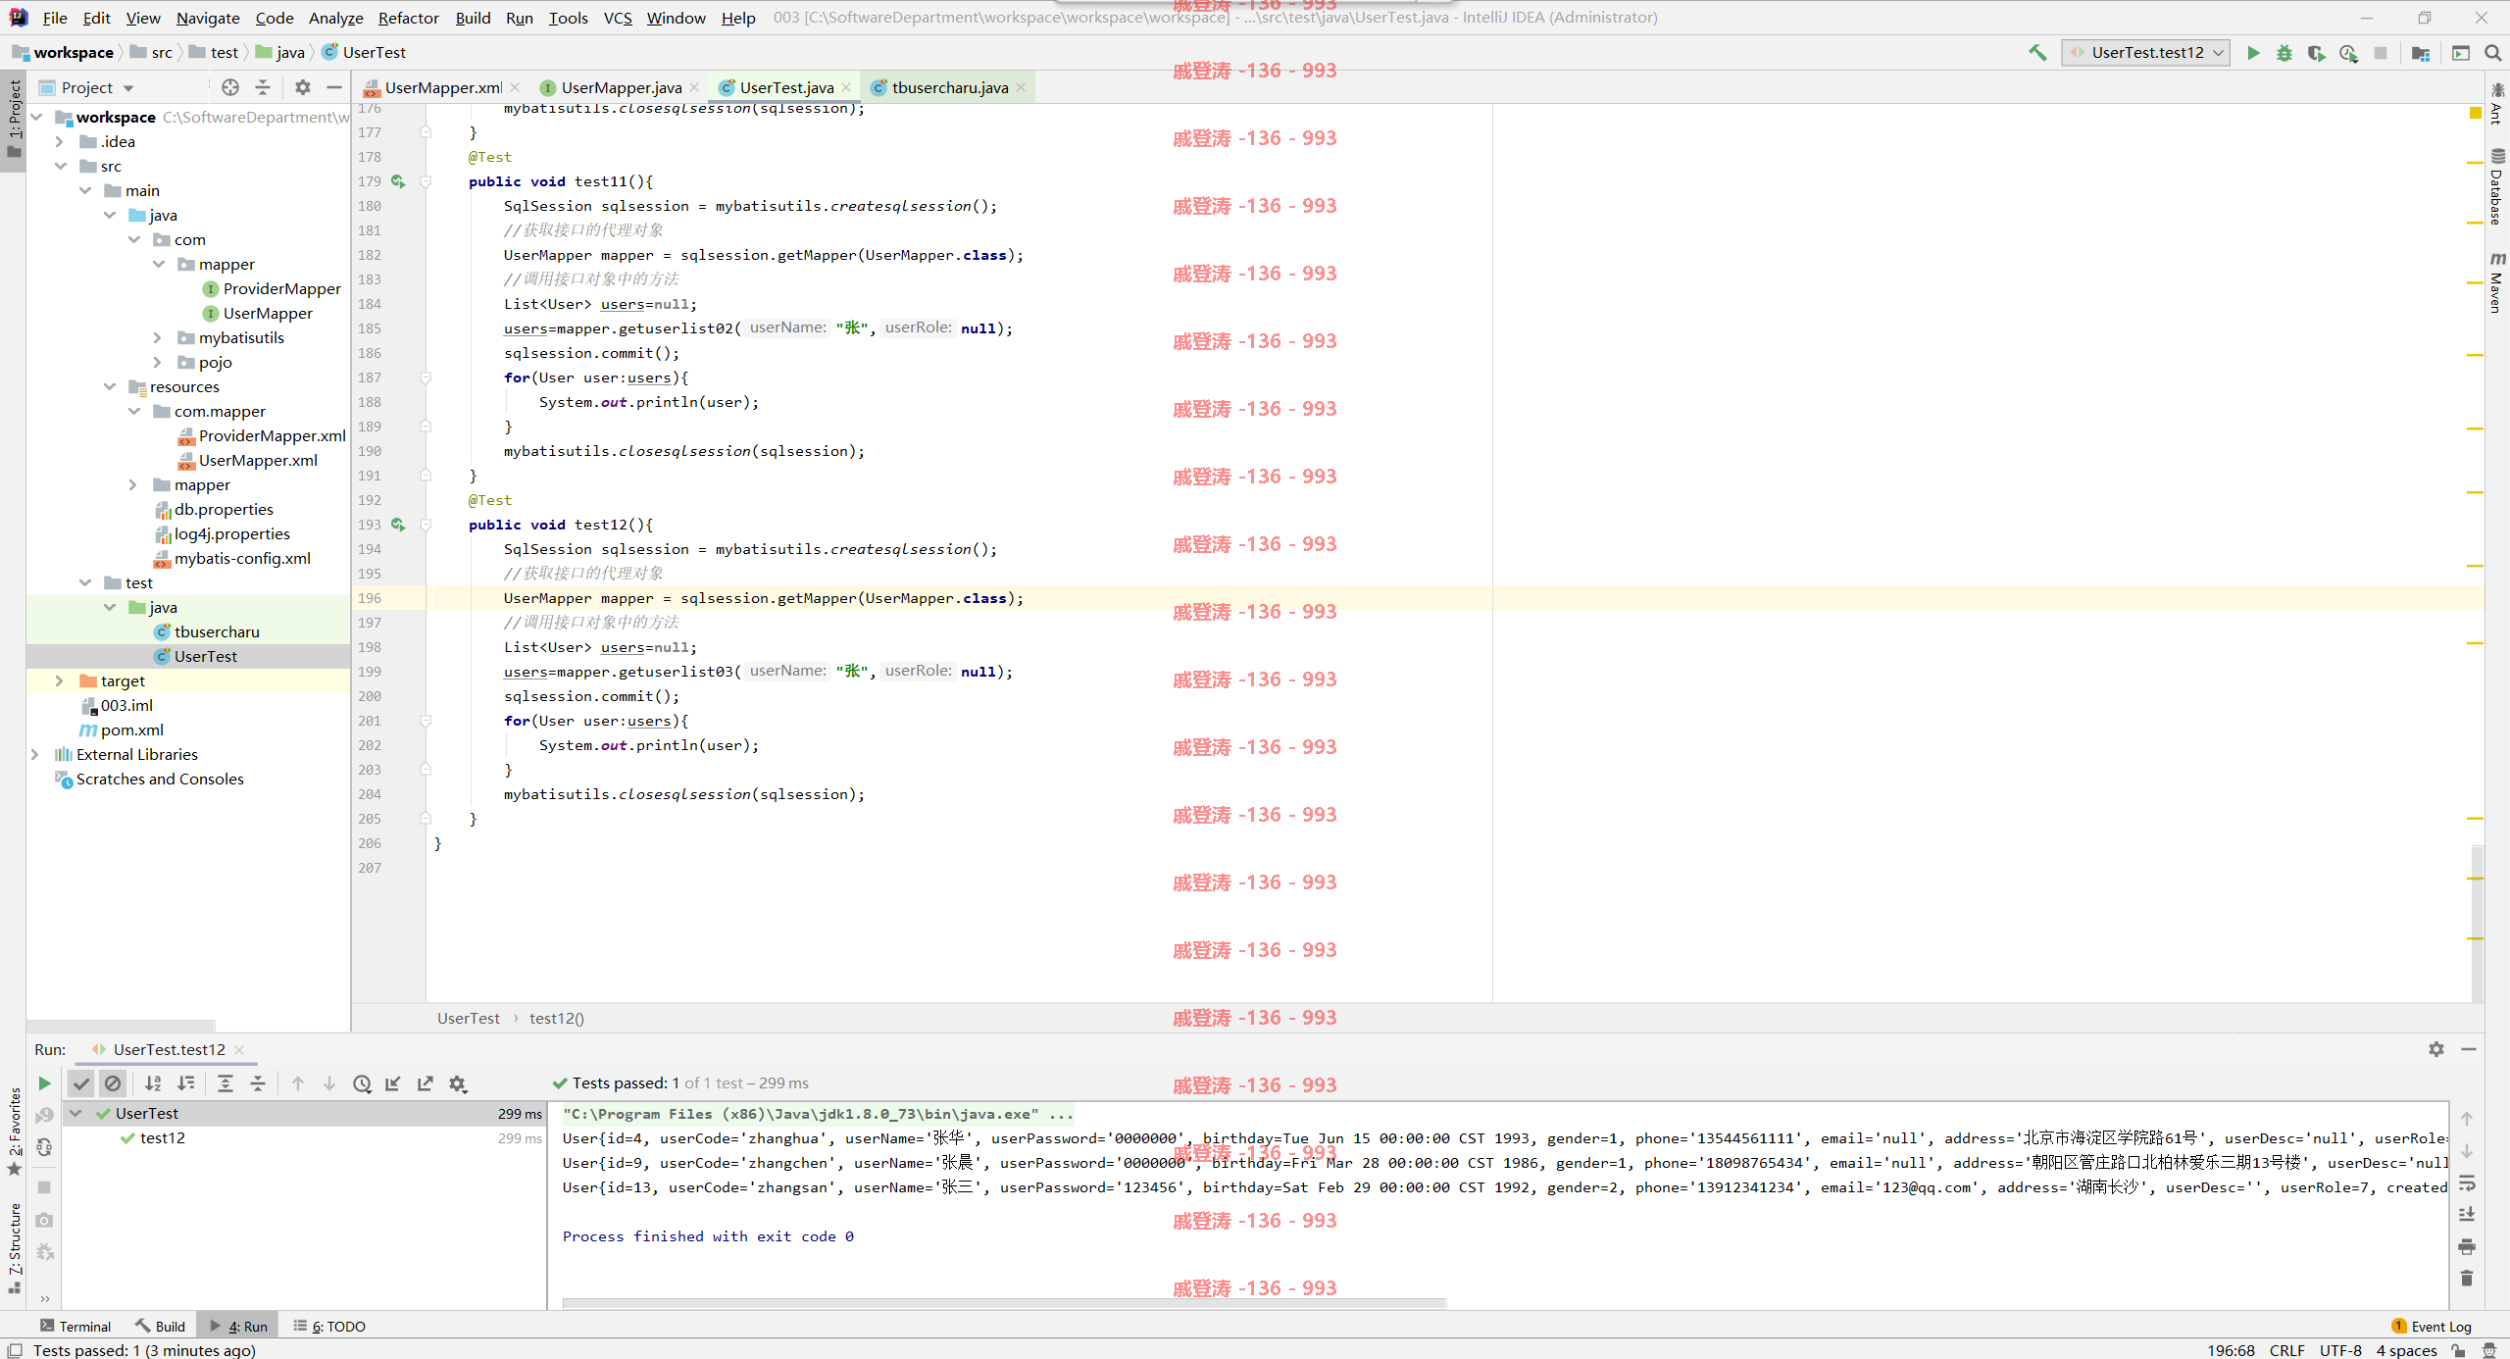This screenshot has width=2510, height=1359.
Task: Rerun tests in Run panel
Action: [44, 1083]
